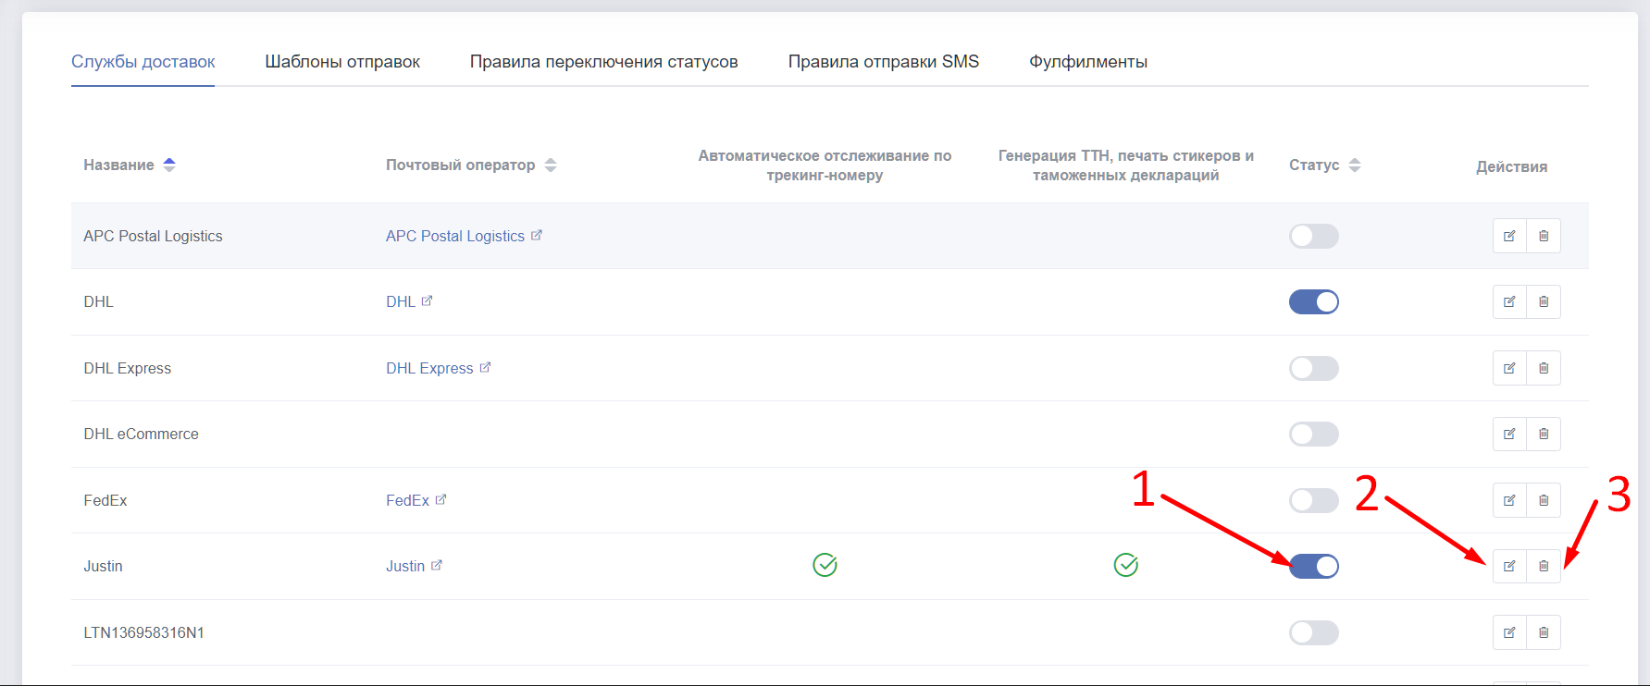Image resolution: width=1650 pixels, height=686 pixels.
Task: Open the Justin operator link
Action: point(414,566)
